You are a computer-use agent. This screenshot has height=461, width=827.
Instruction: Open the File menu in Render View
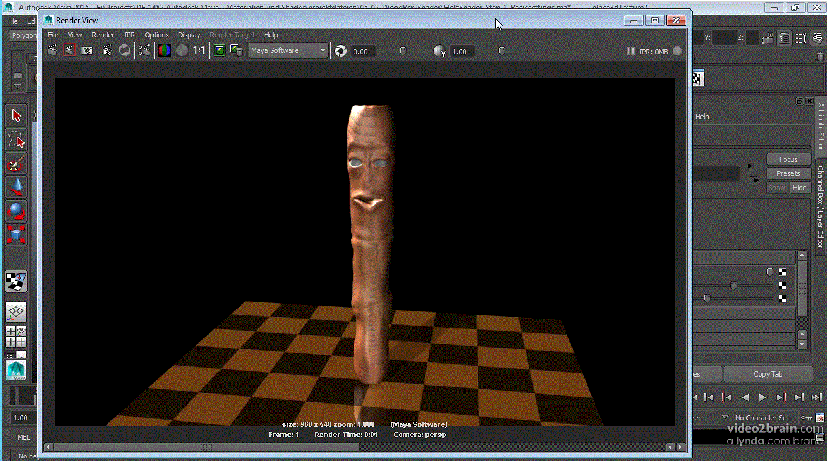tap(53, 35)
